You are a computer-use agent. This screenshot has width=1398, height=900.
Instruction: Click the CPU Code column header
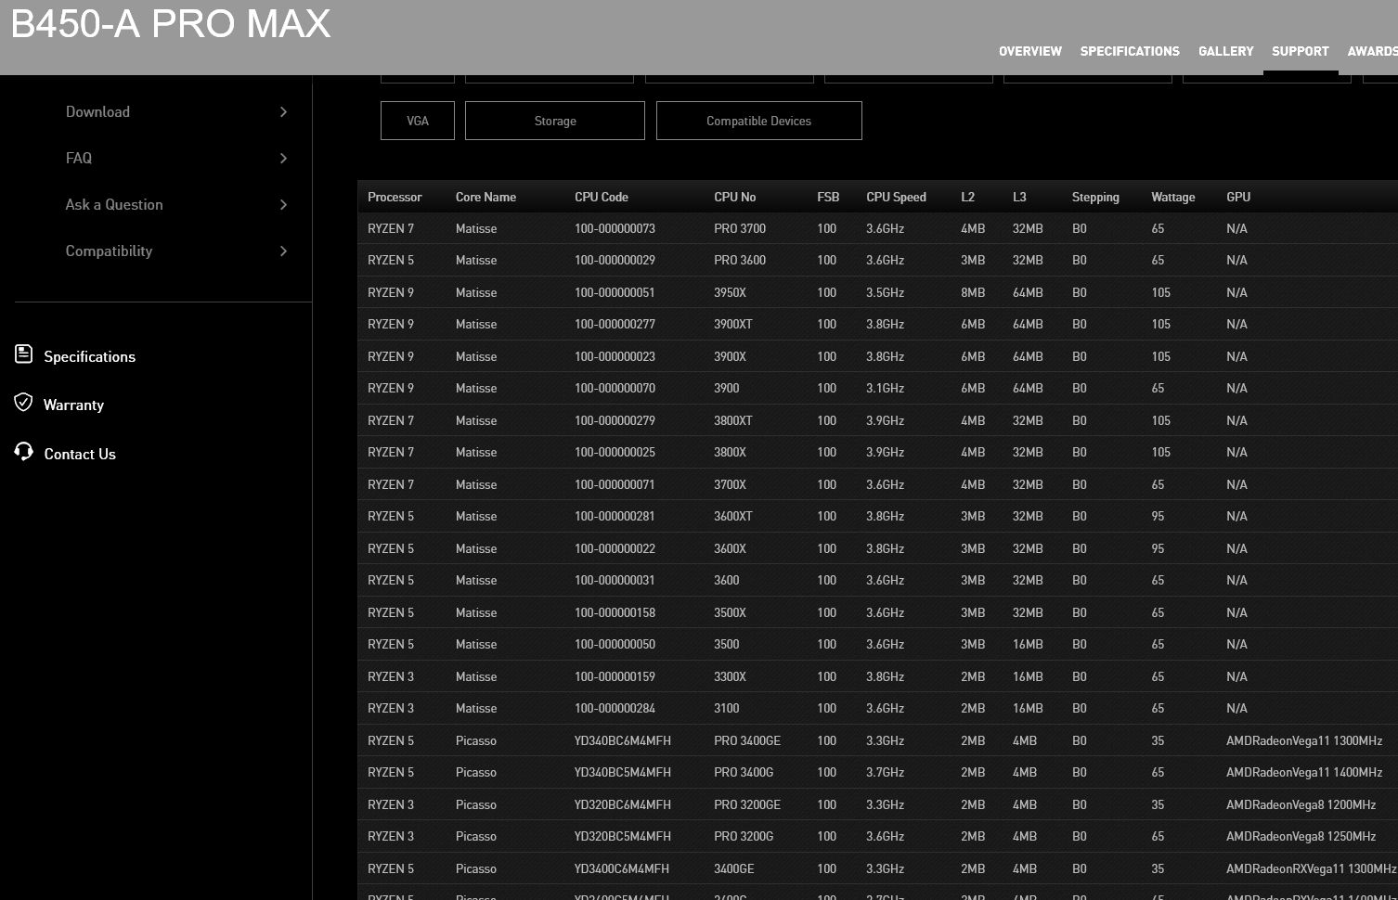coord(602,197)
